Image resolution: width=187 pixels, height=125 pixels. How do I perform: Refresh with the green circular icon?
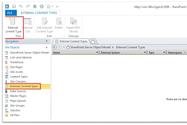35,7
